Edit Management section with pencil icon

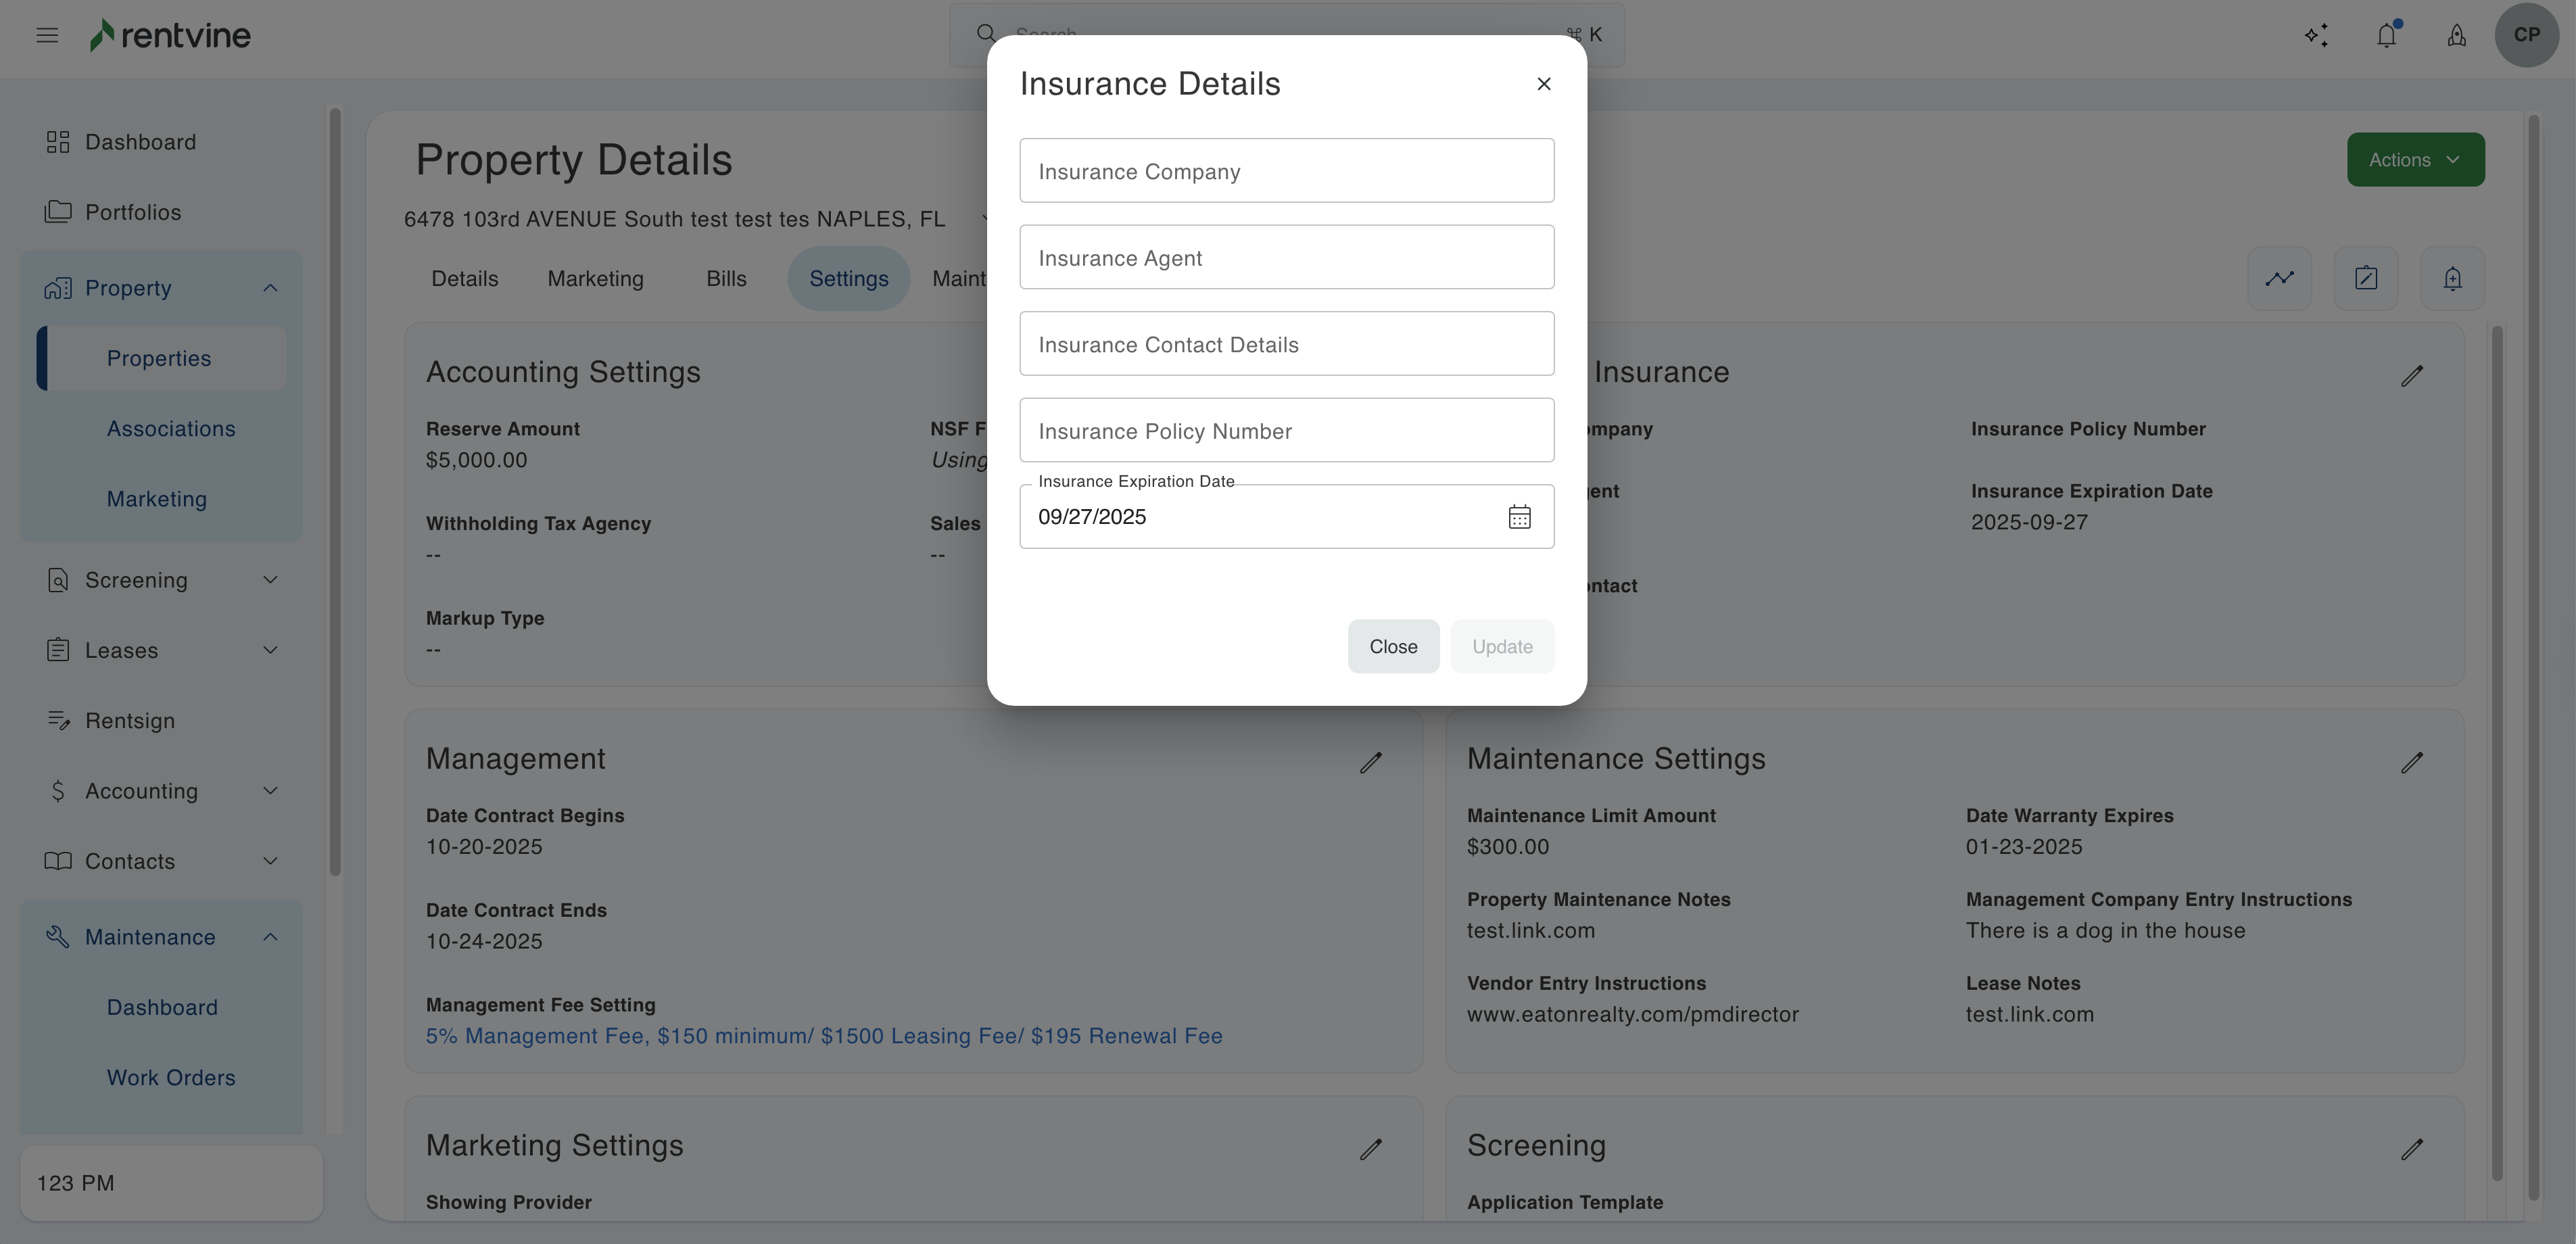1370,763
